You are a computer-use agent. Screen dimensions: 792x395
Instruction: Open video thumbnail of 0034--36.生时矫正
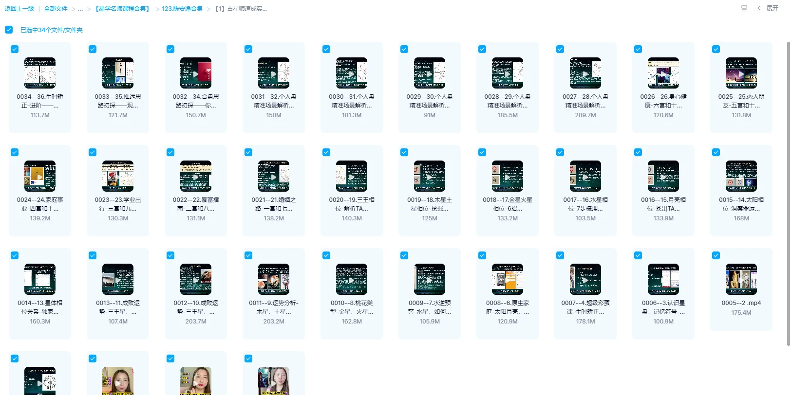click(x=40, y=73)
